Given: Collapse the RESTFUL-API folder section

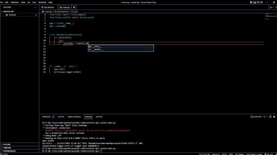Looking at the screenshot, I should click(x=19, y=12).
